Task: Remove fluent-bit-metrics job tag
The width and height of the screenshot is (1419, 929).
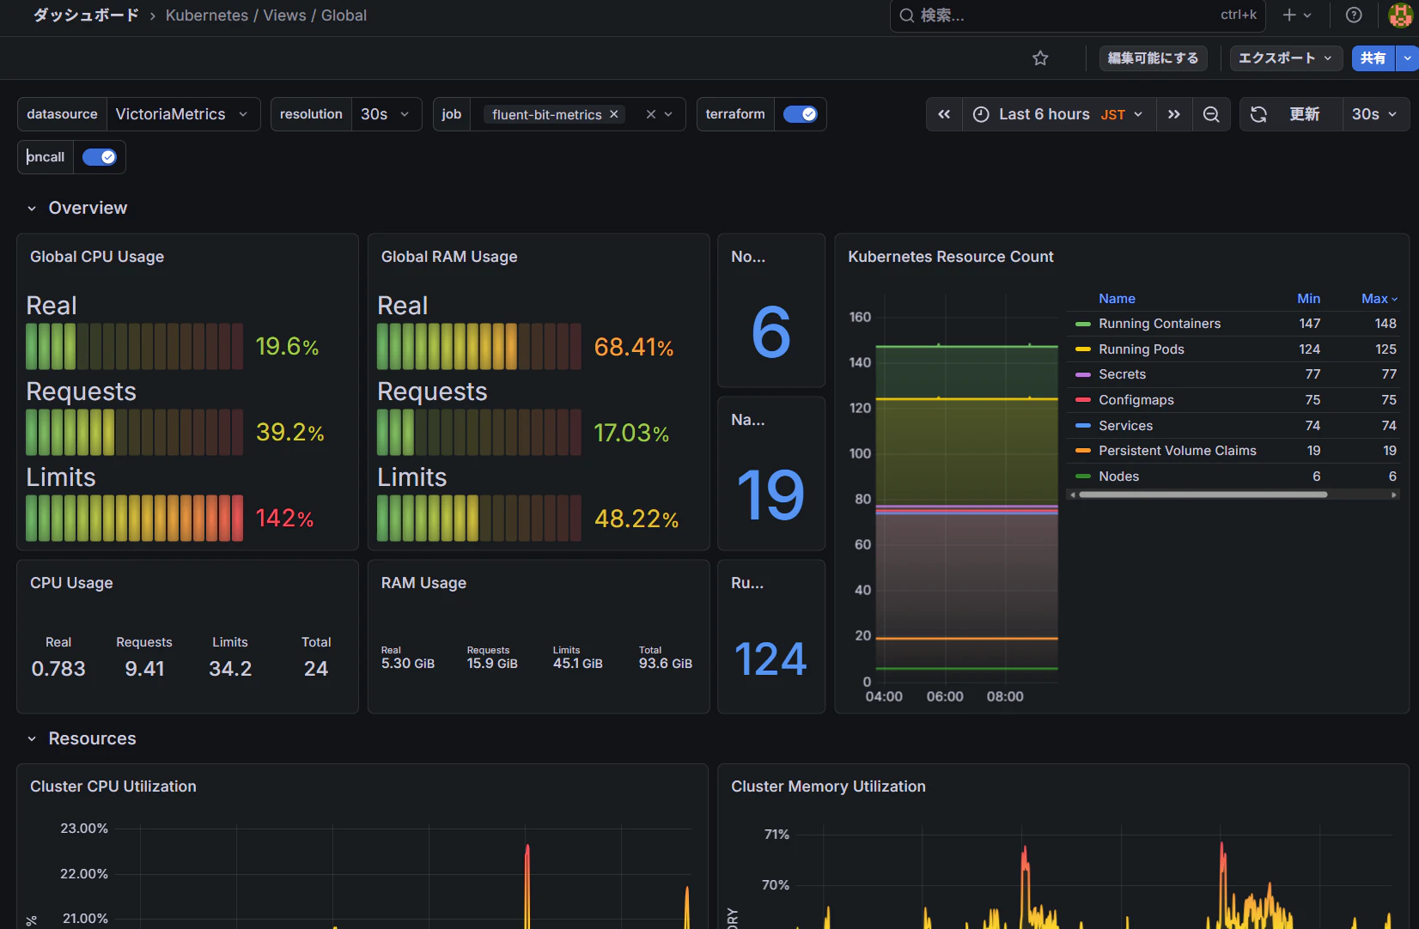Action: pos(614,114)
